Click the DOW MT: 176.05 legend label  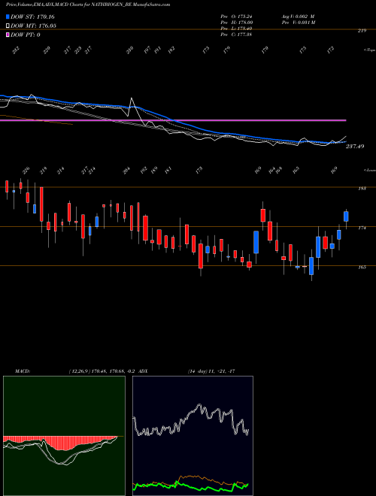pyautogui.click(x=33, y=26)
